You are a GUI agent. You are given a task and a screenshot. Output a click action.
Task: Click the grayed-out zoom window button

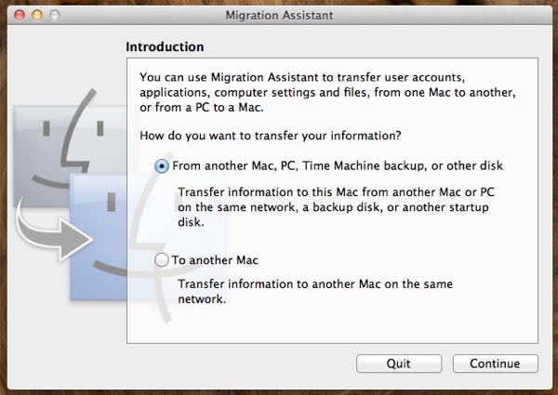coord(55,15)
